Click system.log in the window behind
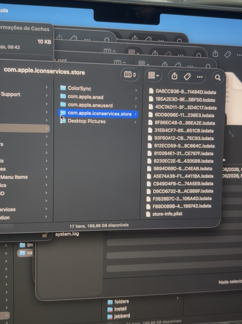 pyautogui.click(x=67, y=234)
